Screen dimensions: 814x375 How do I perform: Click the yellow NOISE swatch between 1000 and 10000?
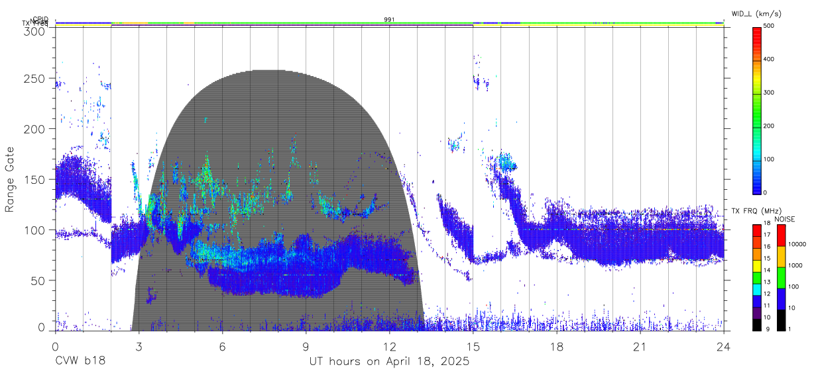pyautogui.click(x=780, y=257)
